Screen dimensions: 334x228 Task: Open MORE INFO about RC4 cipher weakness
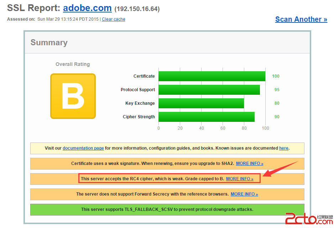tap(241, 179)
